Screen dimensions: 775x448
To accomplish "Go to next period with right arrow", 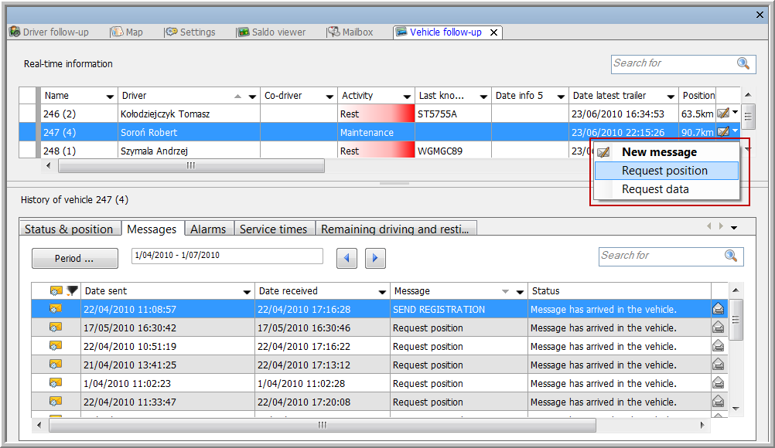I will click(375, 258).
